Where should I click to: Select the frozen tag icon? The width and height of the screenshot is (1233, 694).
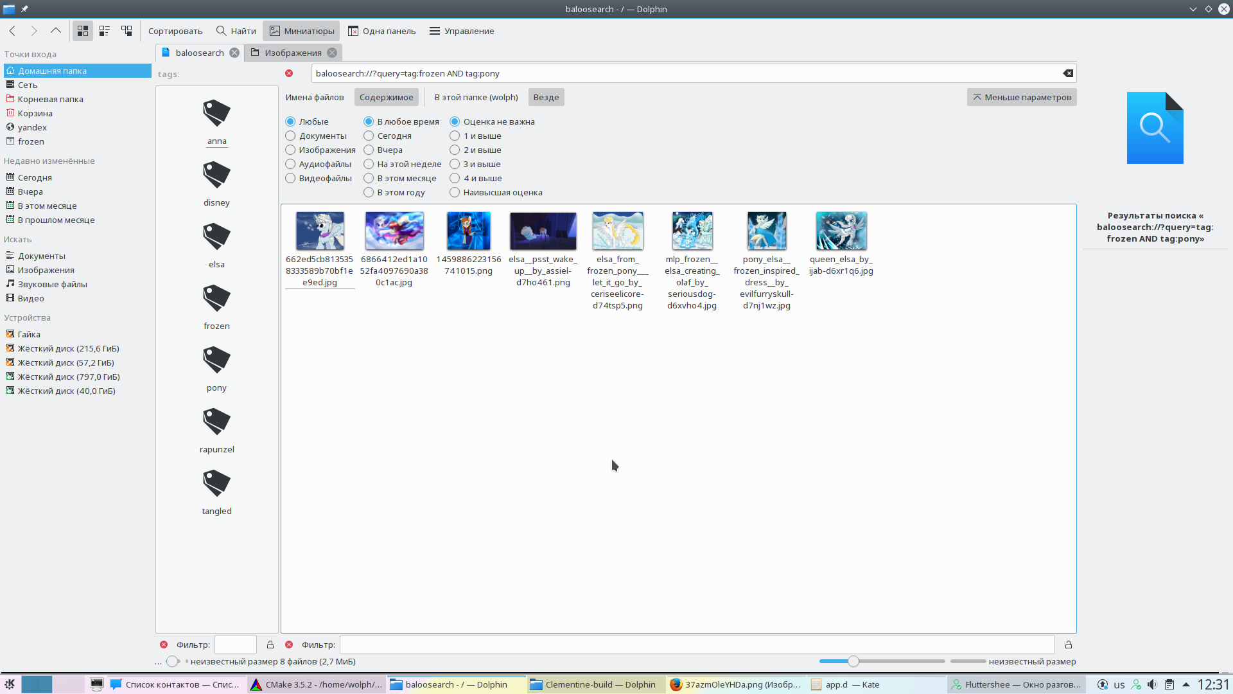tap(216, 298)
